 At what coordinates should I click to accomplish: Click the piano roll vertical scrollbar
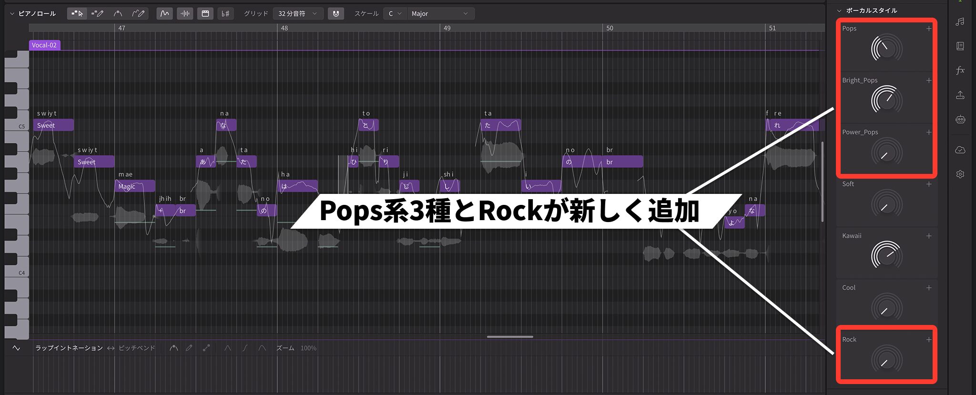pos(823,181)
